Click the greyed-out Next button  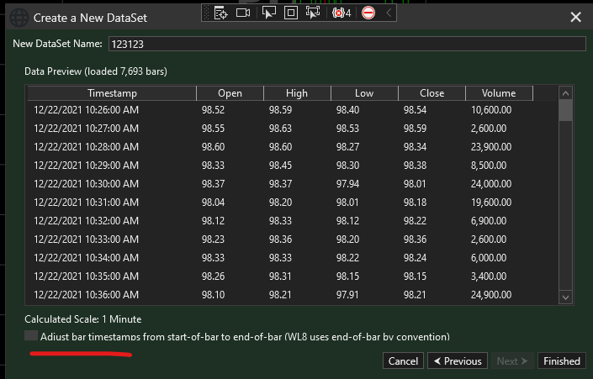pyautogui.click(x=512, y=361)
